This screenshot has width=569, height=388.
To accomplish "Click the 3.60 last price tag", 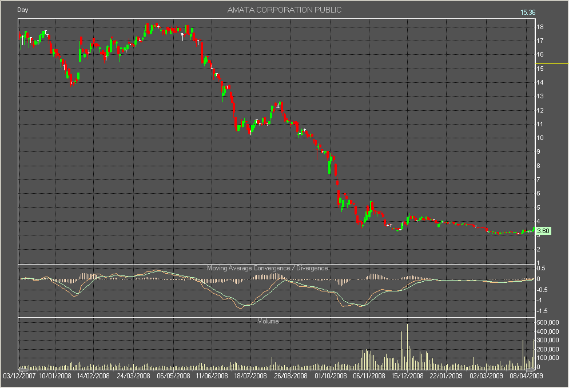I will click(x=543, y=231).
